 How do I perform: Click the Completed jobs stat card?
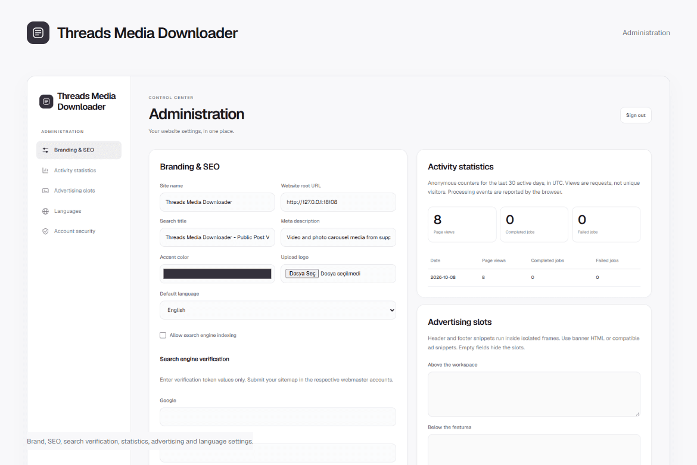click(534, 225)
